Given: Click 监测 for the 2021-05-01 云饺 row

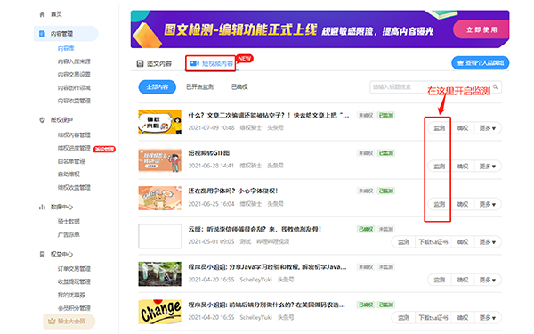Looking at the screenshot, I should click(x=403, y=242).
